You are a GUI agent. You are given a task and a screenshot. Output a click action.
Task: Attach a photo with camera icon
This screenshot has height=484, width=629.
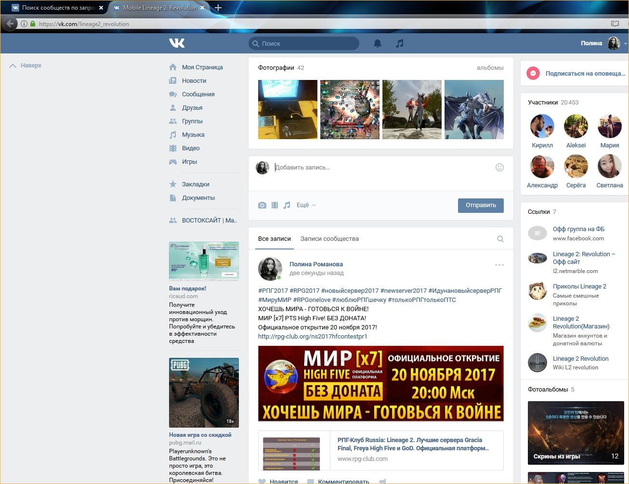click(262, 205)
